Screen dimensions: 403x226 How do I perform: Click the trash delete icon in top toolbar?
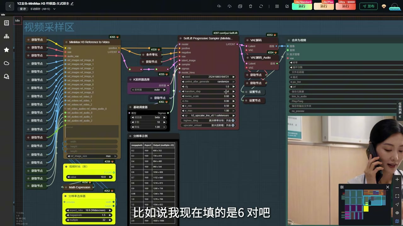click(x=251, y=6)
